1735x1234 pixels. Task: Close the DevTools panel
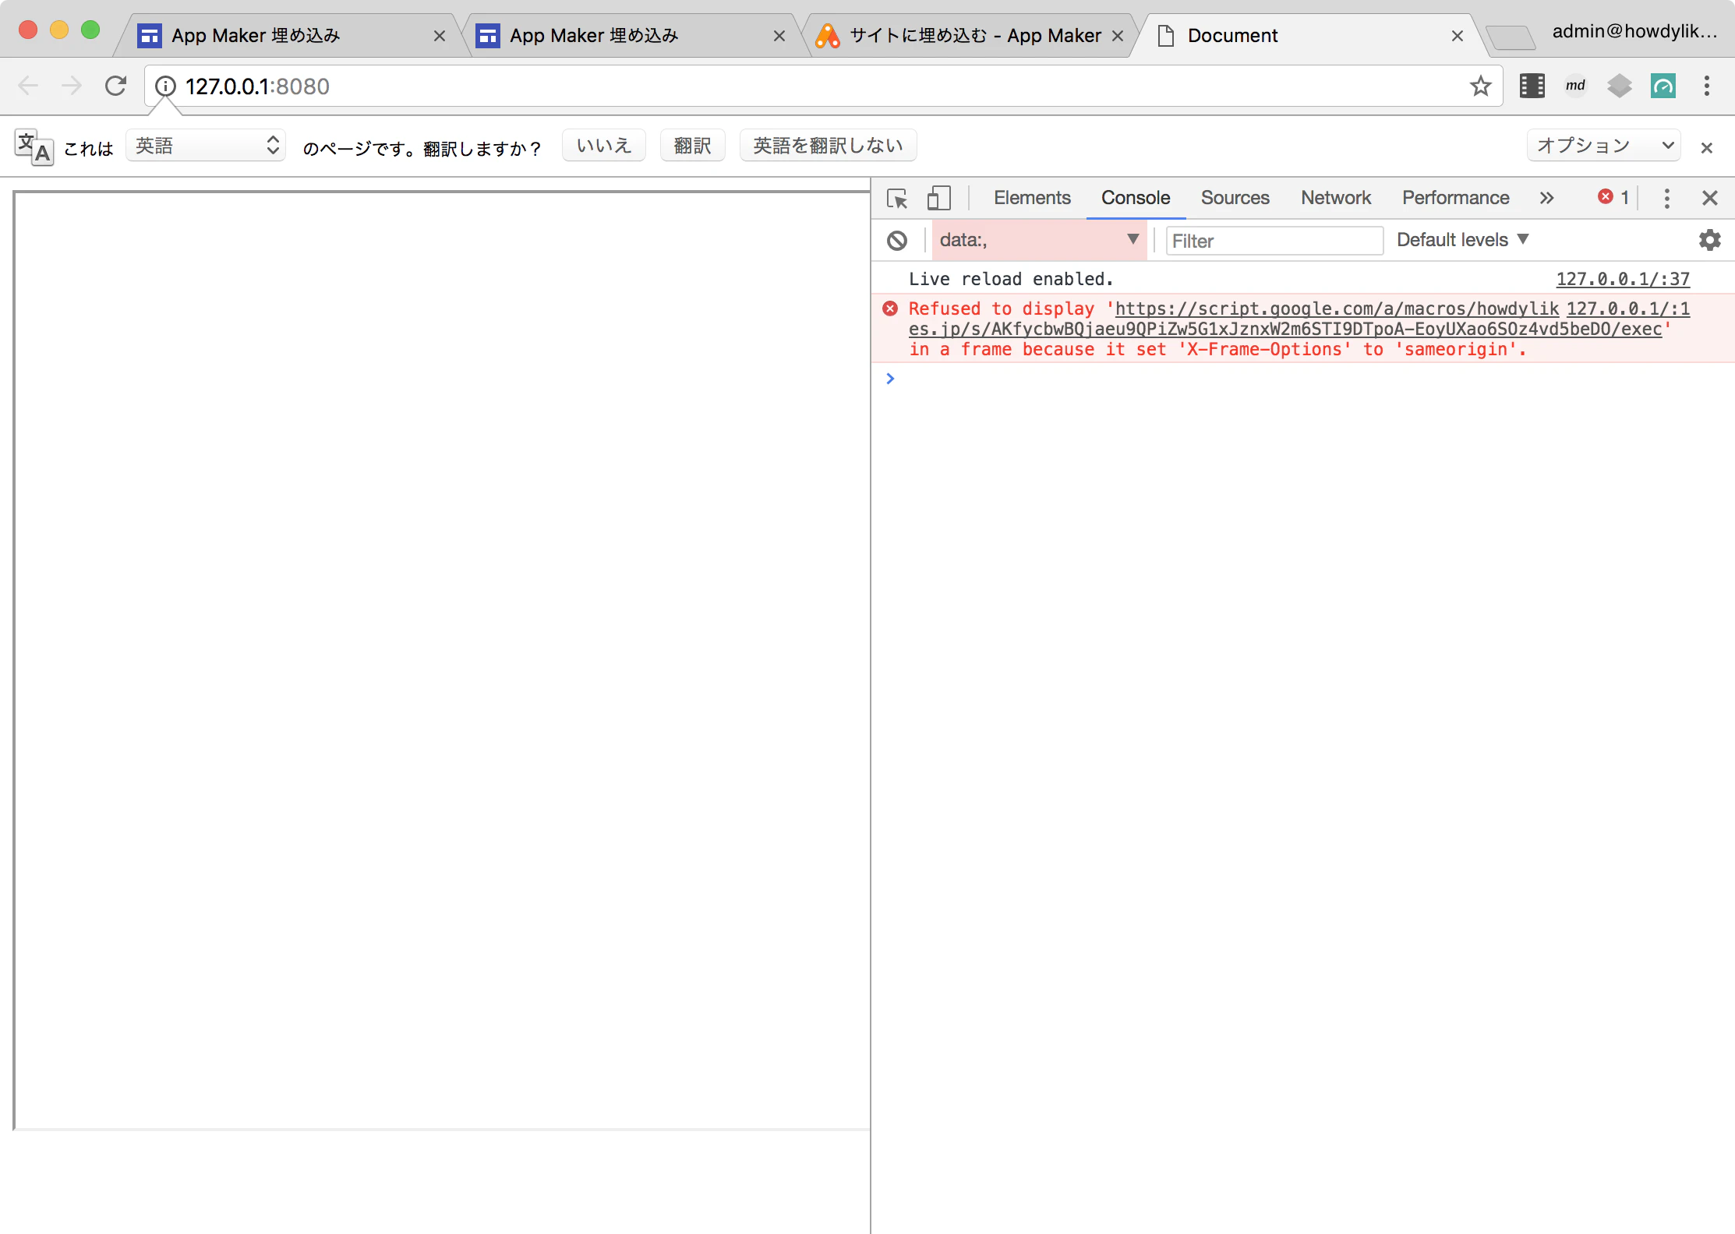[1710, 198]
